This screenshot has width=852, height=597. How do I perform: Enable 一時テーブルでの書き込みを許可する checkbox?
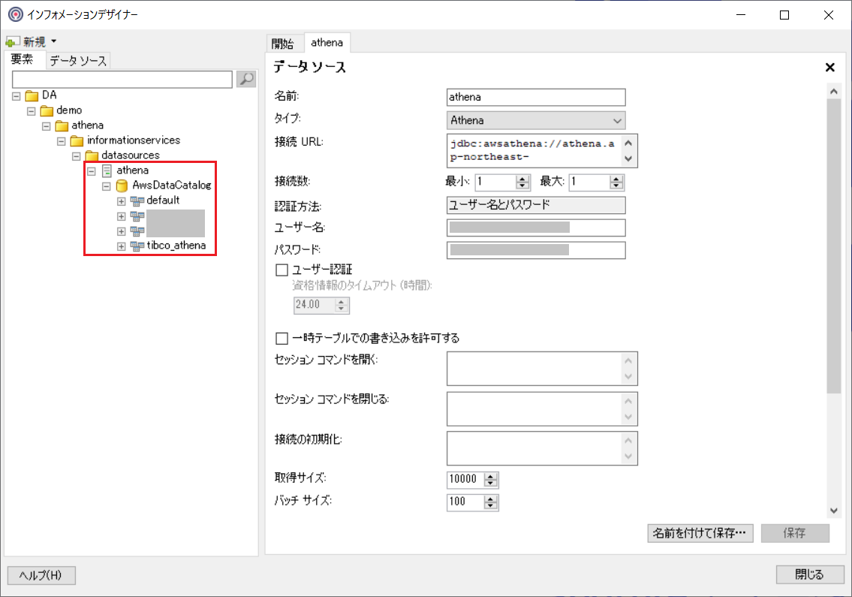pos(281,338)
